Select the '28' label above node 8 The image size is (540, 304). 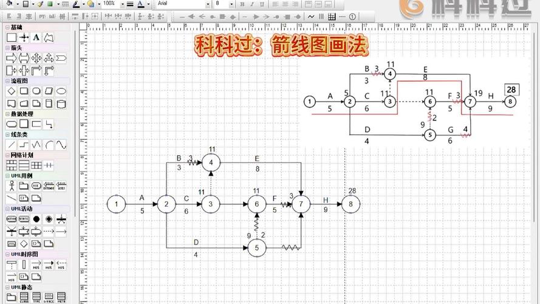click(x=352, y=190)
